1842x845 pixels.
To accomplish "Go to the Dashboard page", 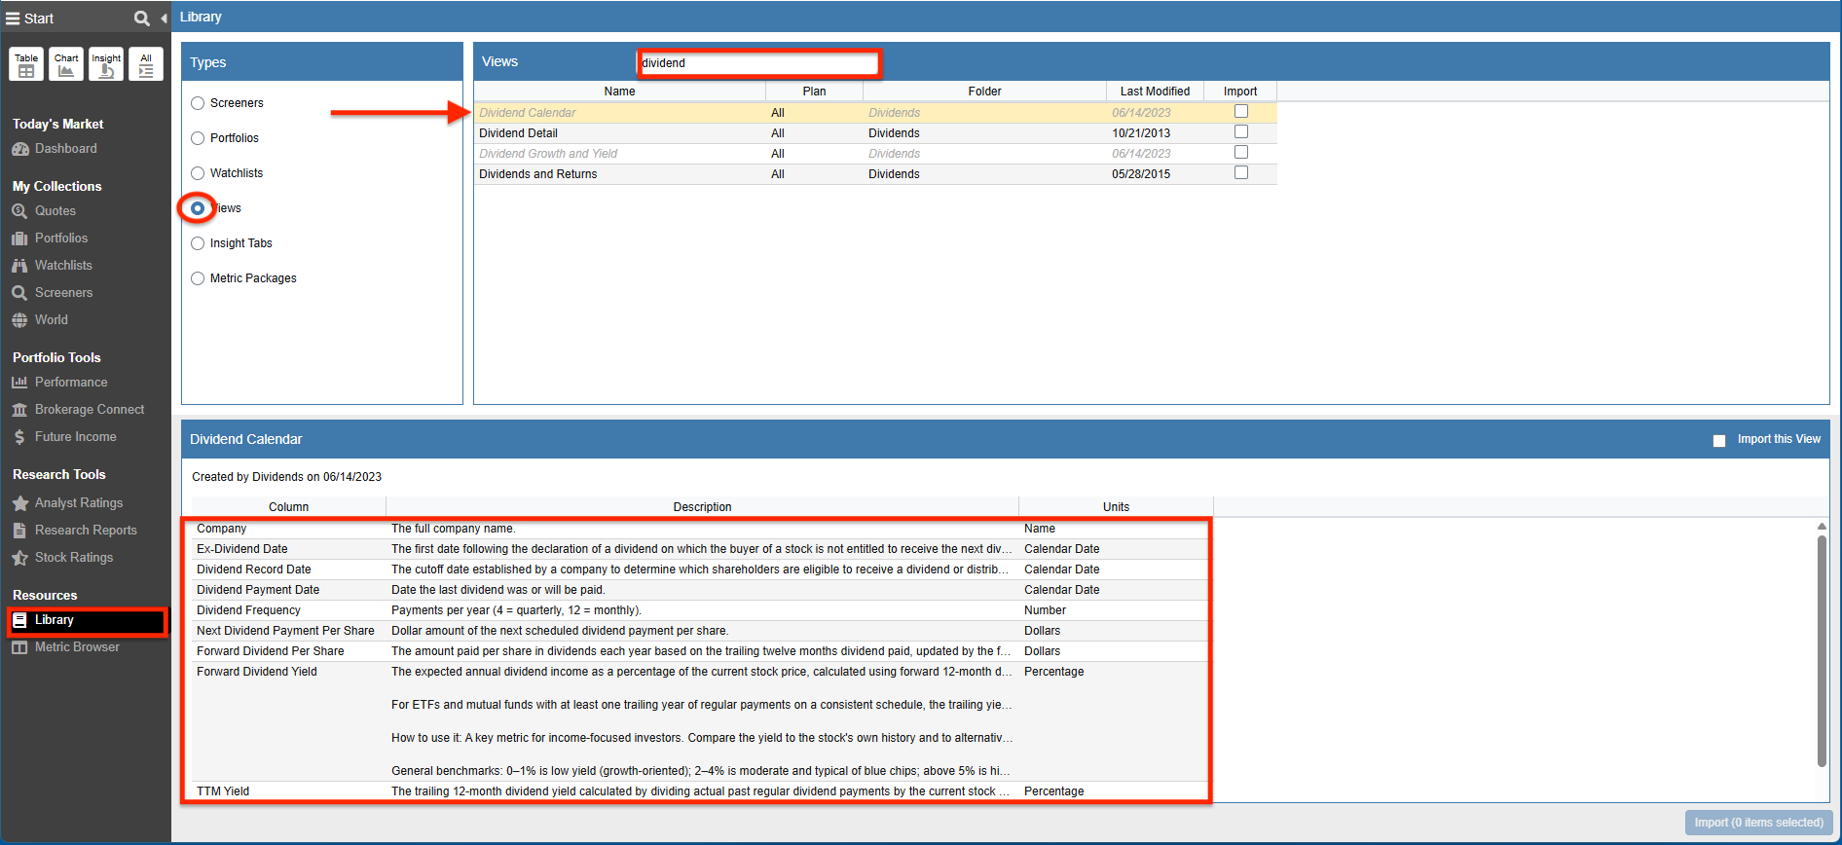I will coord(65,149).
